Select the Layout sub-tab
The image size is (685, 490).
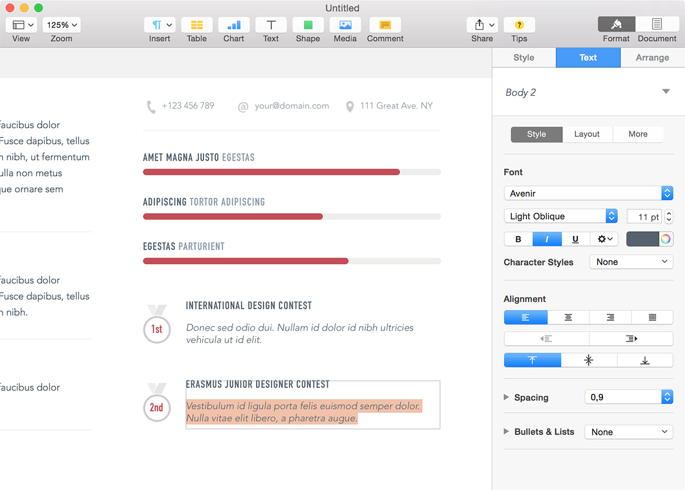pos(587,134)
